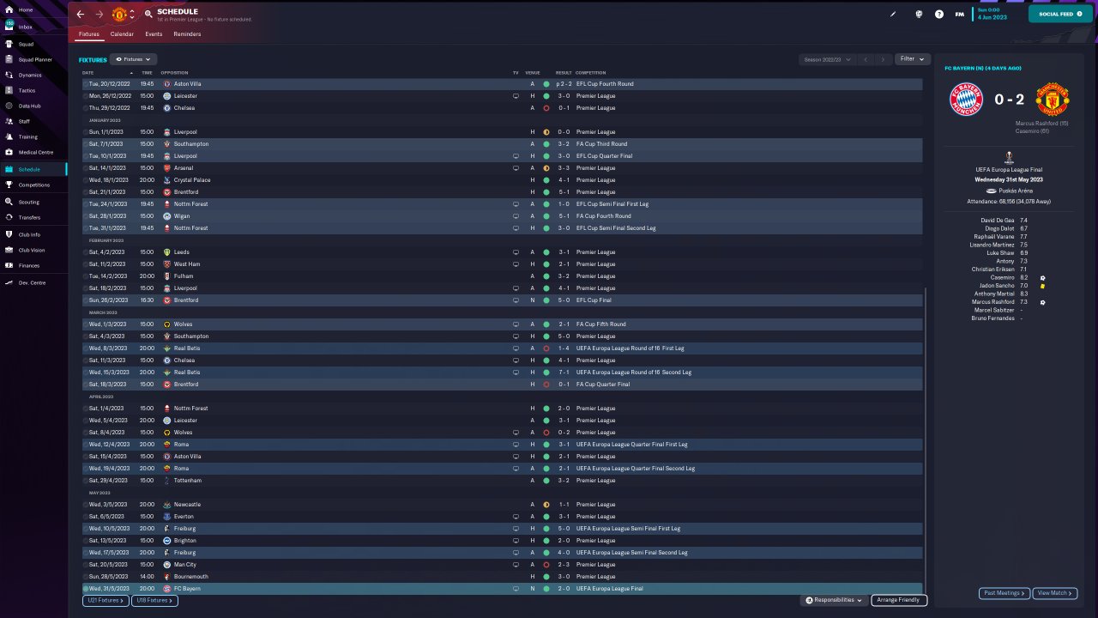The image size is (1098, 618).
Task: Open Squad Planner in the sidebar
Action: (35, 59)
